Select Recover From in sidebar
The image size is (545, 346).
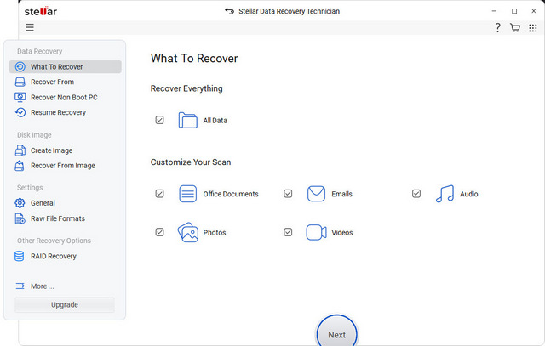click(52, 82)
